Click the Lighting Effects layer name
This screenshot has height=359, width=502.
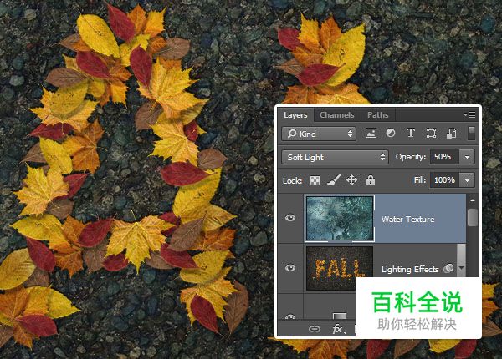410,270
